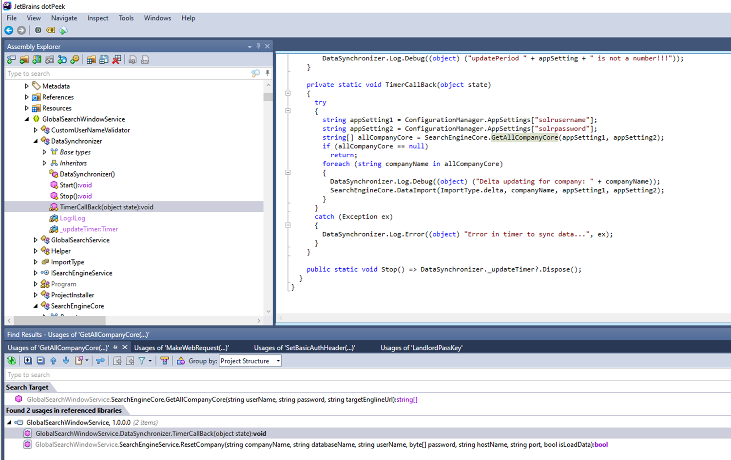Click the red X remove assembly icon
Viewport: 731px width, 460px height.
click(116, 59)
